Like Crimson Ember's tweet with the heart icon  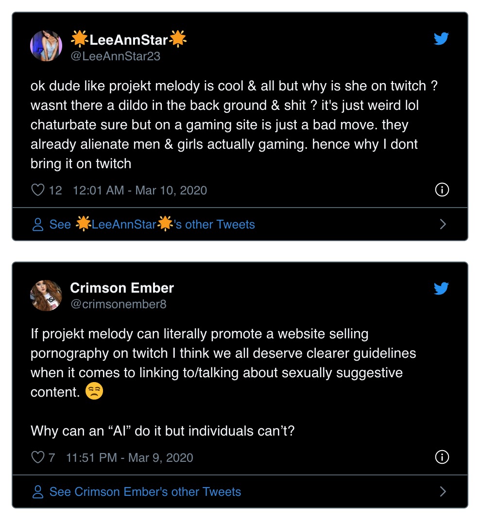pos(37,457)
